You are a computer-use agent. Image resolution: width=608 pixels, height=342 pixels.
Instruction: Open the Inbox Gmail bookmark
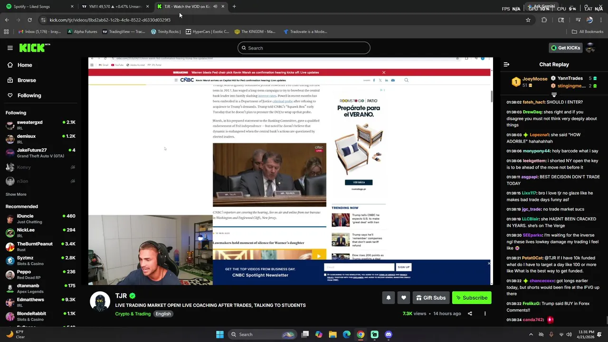[x=39, y=32]
